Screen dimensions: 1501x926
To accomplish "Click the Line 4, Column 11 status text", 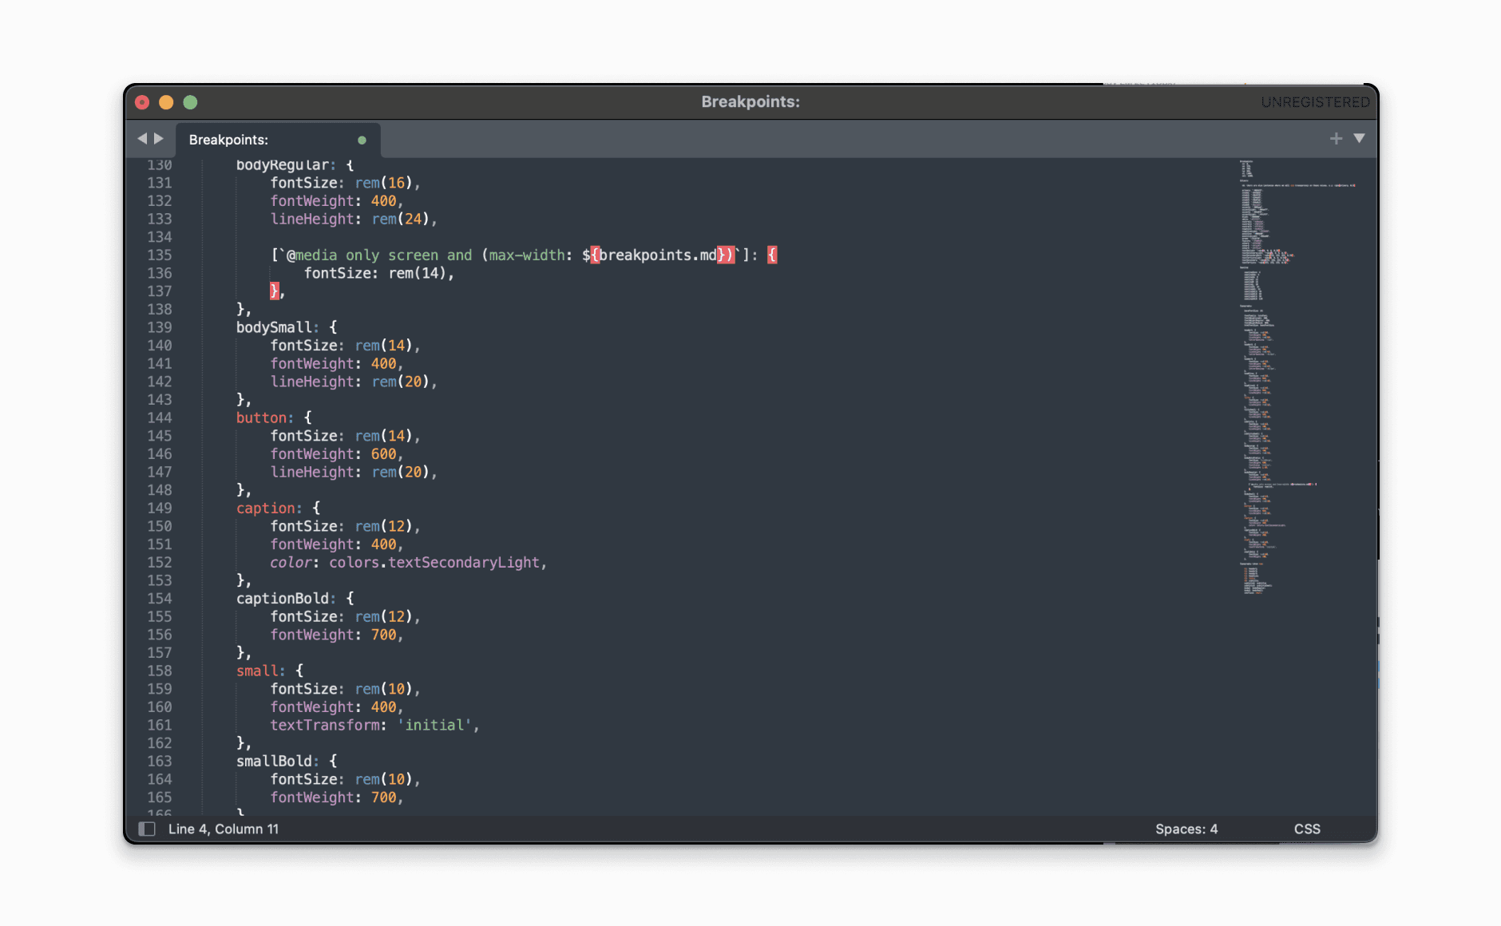I will click(224, 829).
